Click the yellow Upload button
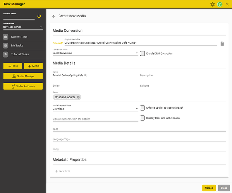The height and width of the screenshot is (193, 232). (209, 188)
